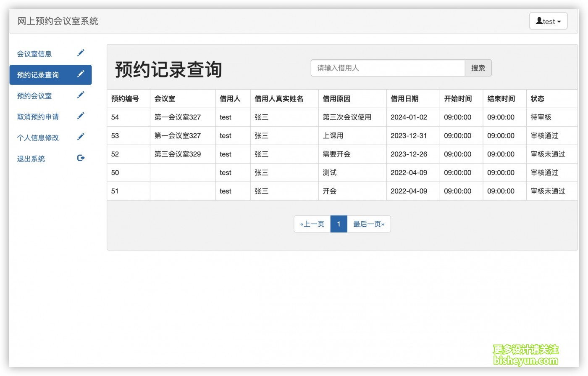Click pencil icon beside 个人信息修改

tap(81, 137)
